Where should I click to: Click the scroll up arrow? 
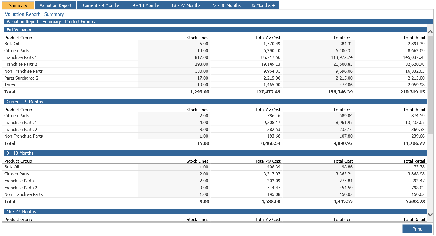pyautogui.click(x=430, y=32)
